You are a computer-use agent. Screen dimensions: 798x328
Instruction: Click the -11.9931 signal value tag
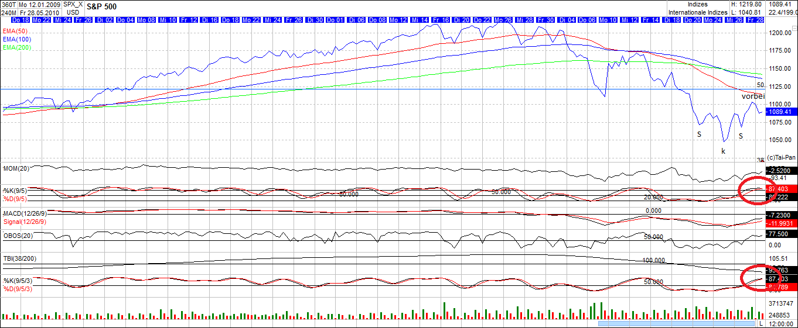(780, 223)
